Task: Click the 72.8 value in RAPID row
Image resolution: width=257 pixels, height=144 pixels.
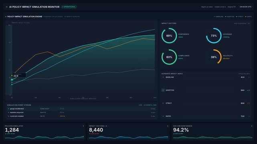Action: tap(243, 116)
